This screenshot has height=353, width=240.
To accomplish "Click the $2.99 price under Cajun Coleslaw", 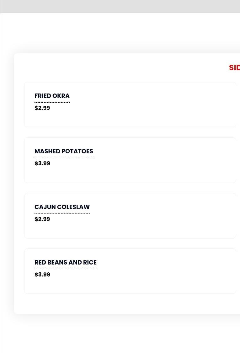I will [x=42, y=219].
